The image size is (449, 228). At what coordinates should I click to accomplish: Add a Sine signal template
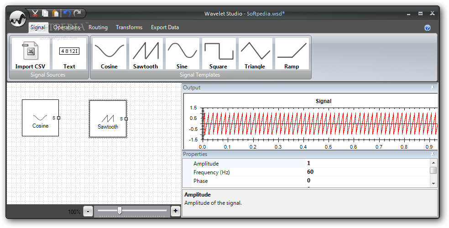tap(182, 54)
